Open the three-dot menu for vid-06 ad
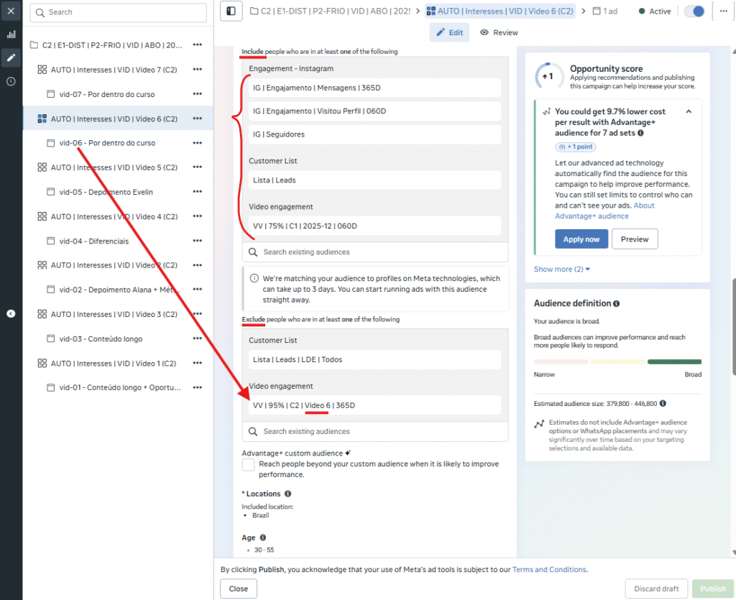This screenshot has height=600, width=736. pos(197,143)
